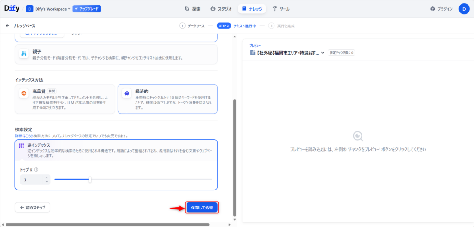Select the 高品質 index method
This screenshot has width=474, height=227.
click(x=65, y=98)
